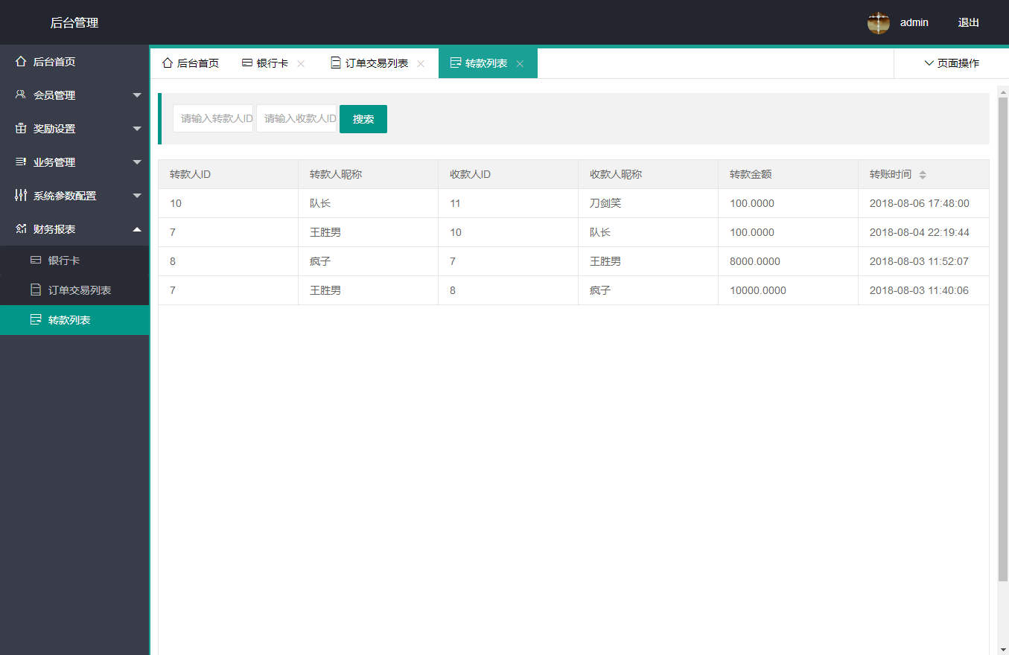This screenshot has height=655, width=1009.
Task: Focus the 请输入转款人ID input field
Action: (x=213, y=118)
